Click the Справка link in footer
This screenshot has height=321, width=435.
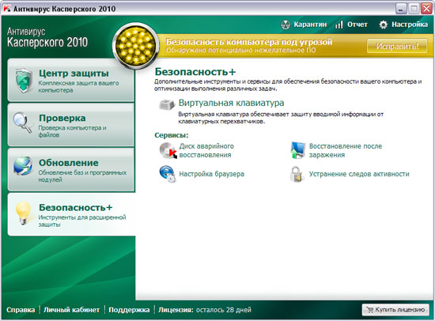point(21,310)
